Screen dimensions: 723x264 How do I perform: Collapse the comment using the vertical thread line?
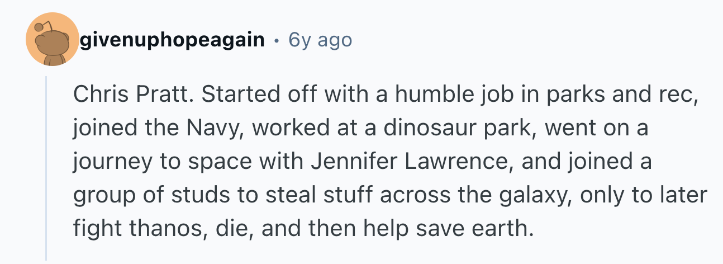pos(46,168)
